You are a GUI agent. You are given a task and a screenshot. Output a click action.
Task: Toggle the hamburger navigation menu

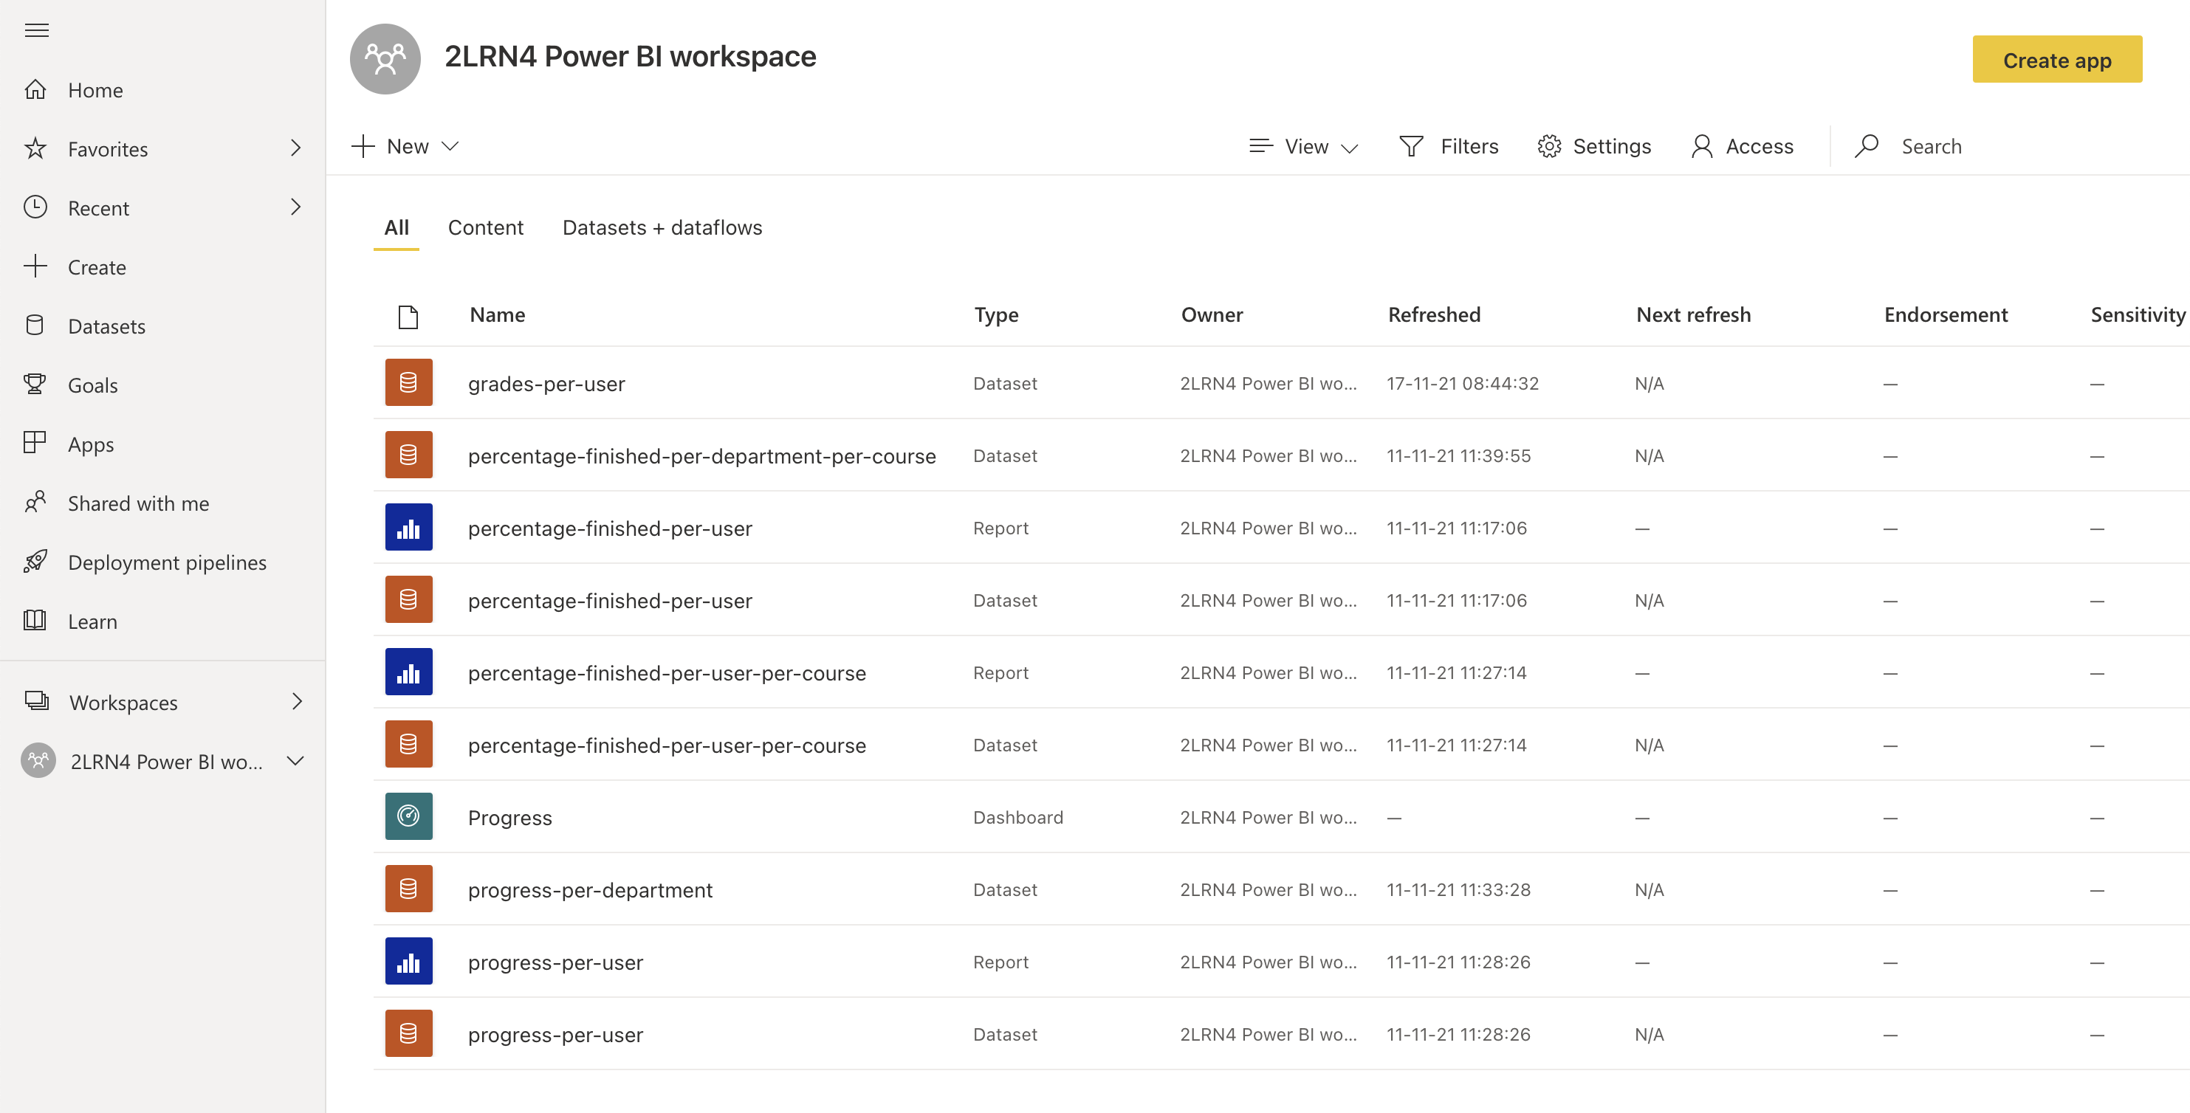[x=35, y=30]
